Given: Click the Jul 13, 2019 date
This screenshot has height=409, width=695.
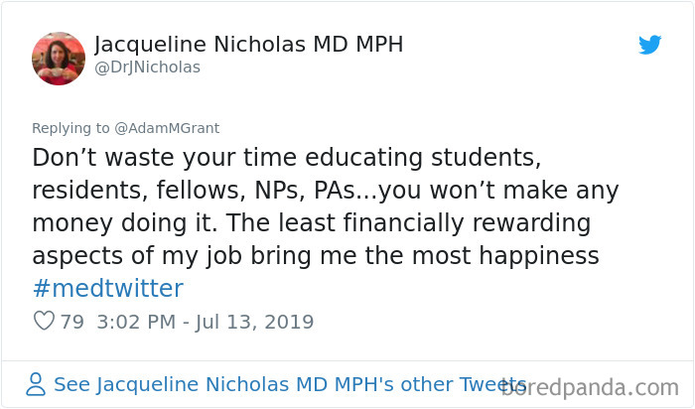Looking at the screenshot, I should tap(261, 322).
